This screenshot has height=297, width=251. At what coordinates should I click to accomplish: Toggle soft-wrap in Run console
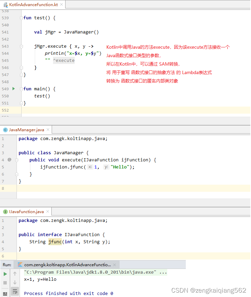15,291
